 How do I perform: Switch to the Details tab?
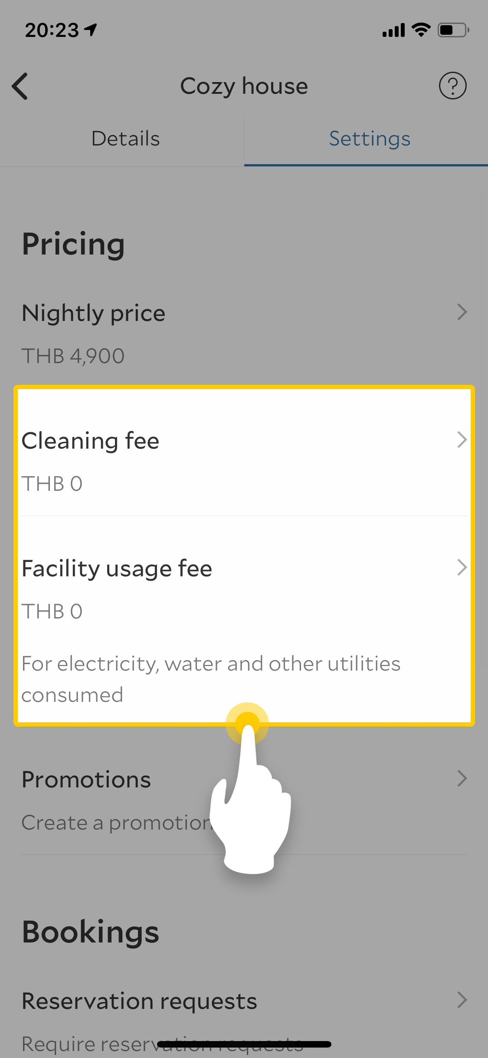(x=125, y=139)
